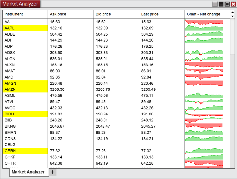Select the CHTR instrument cell
The image size is (237, 179).
point(25,163)
